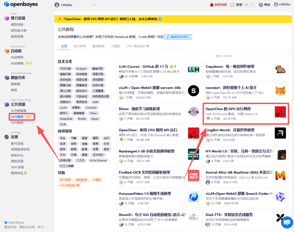Click the Automation section icon
Image resolution: width=294 pixels, height=232 pixels.
click(x=7, y=51)
